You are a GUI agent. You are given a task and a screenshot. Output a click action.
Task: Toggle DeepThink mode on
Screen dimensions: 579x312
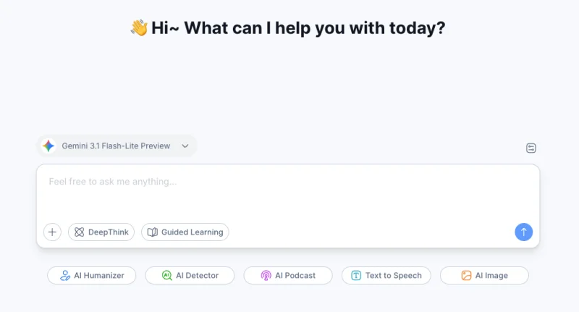point(101,232)
